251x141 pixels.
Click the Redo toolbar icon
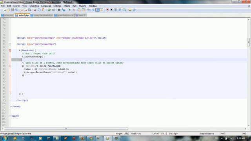pos(53,10)
